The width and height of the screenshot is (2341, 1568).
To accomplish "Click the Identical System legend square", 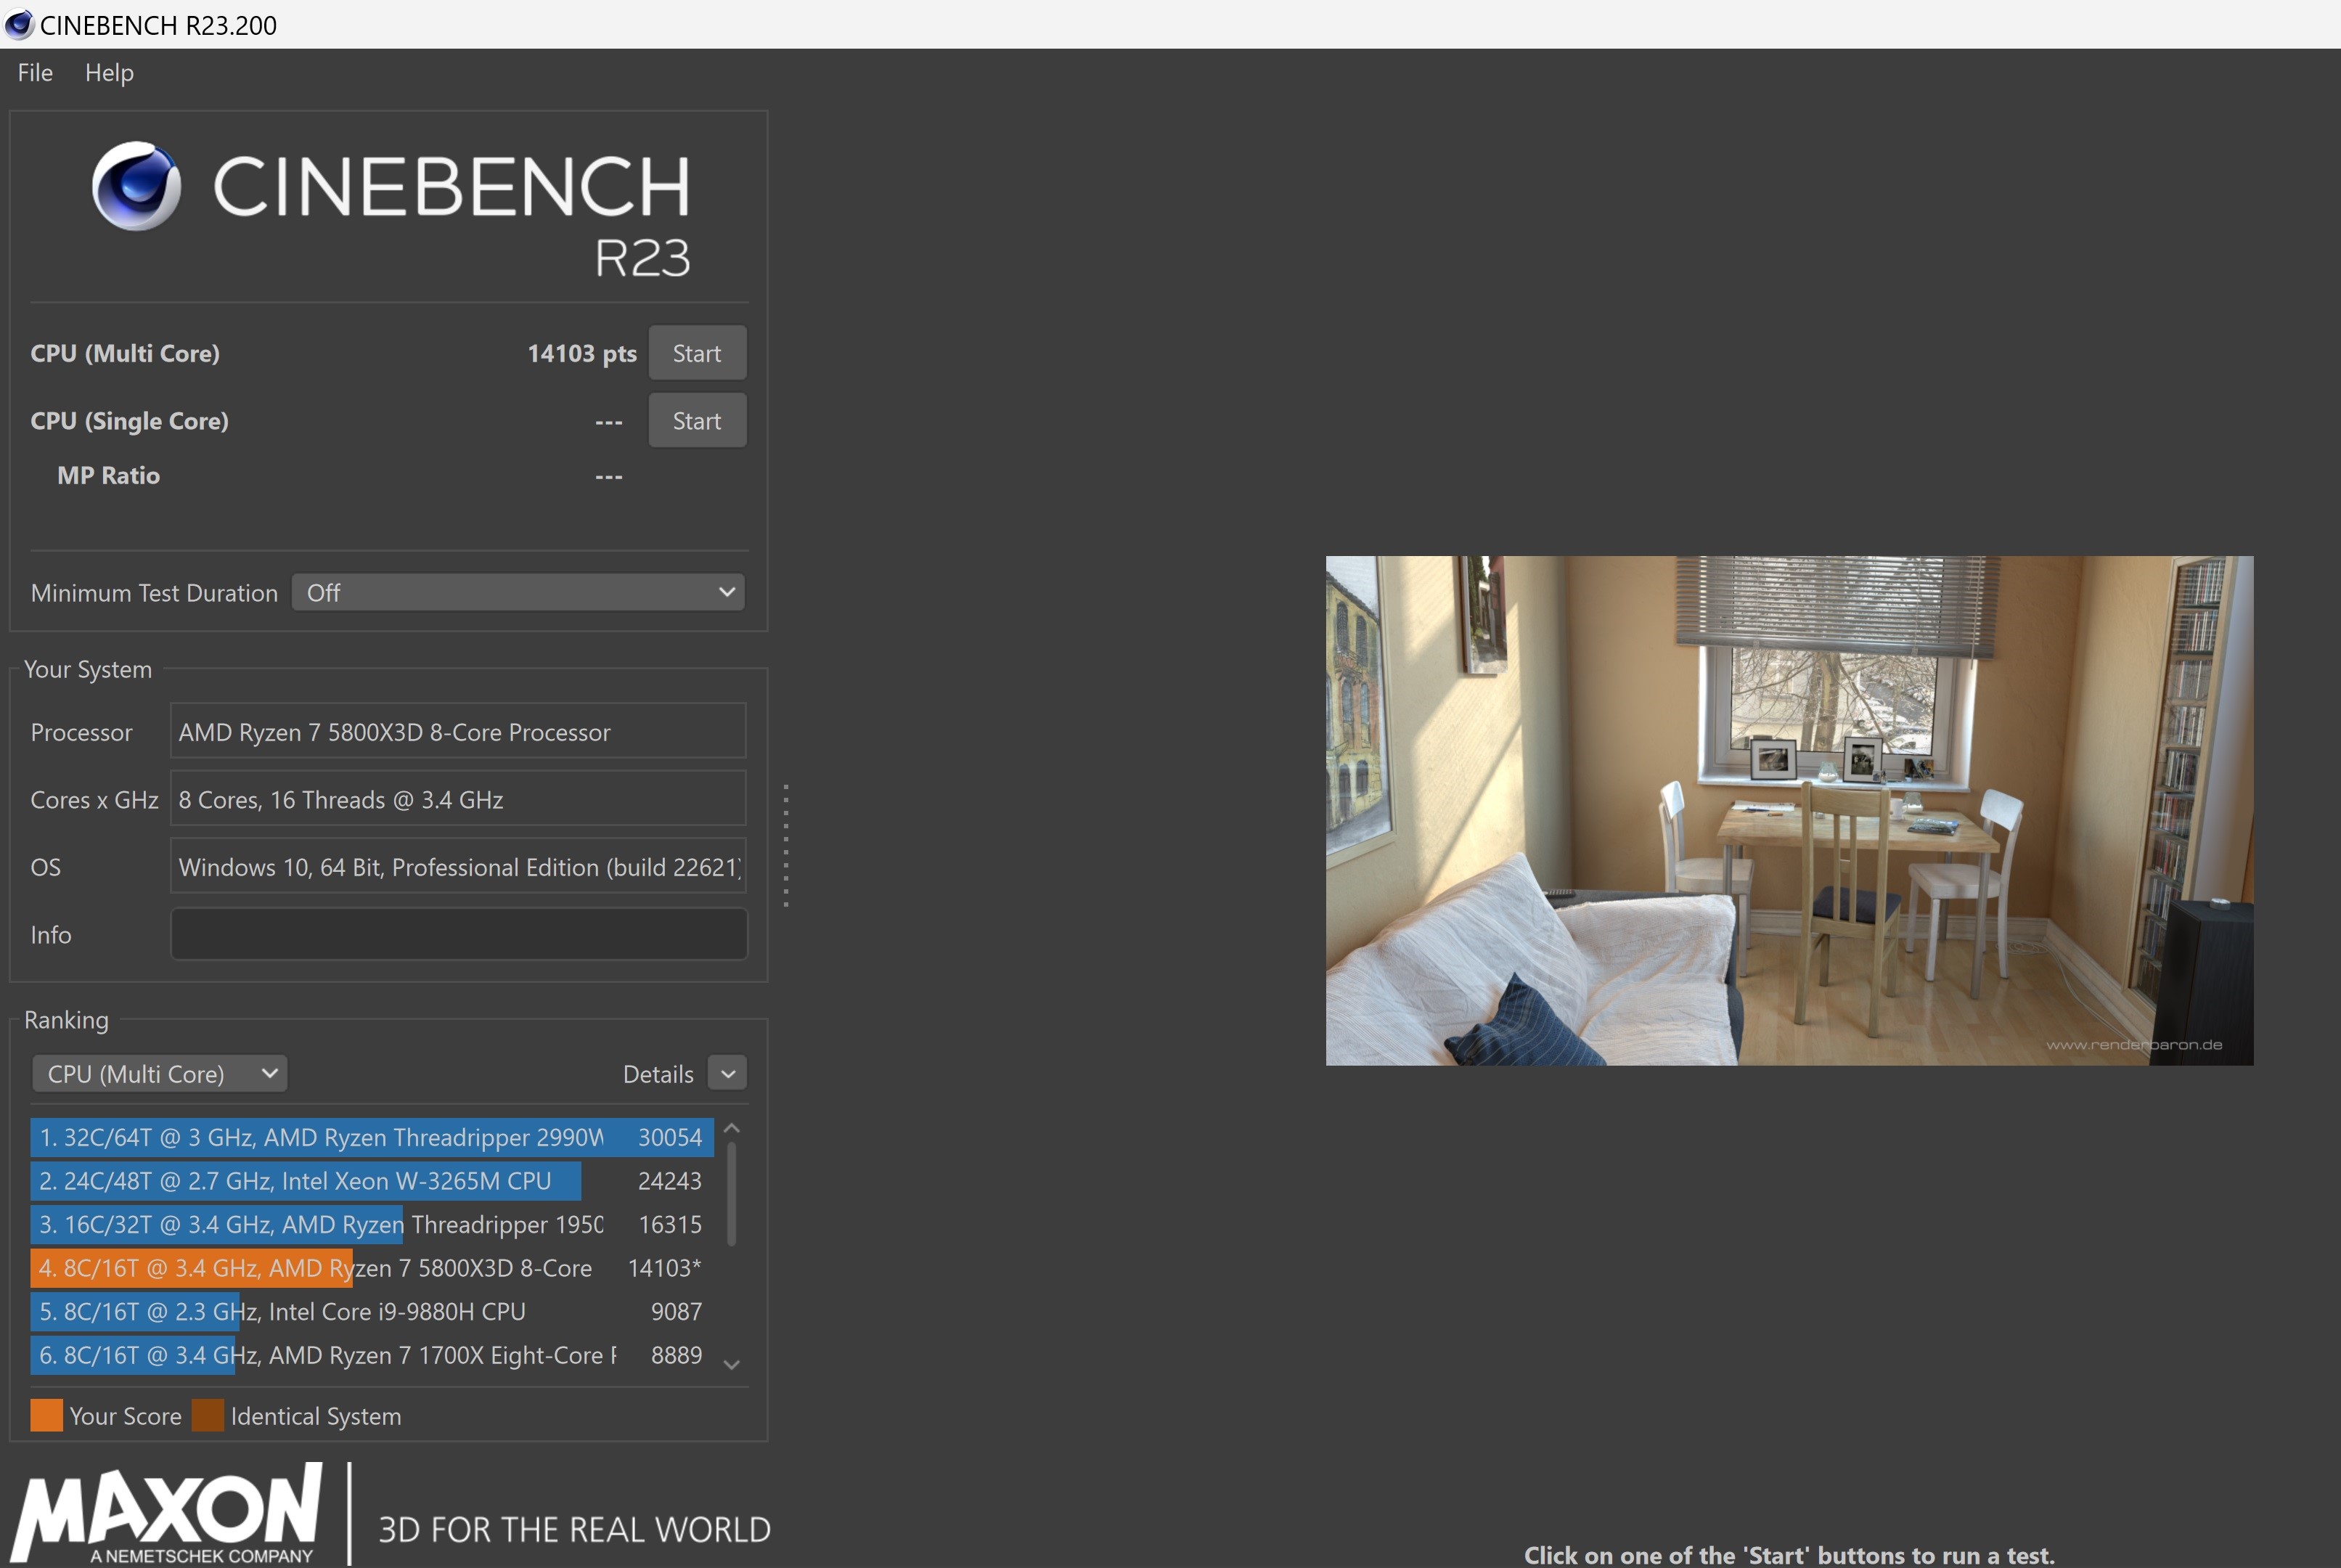I will 207,1415.
